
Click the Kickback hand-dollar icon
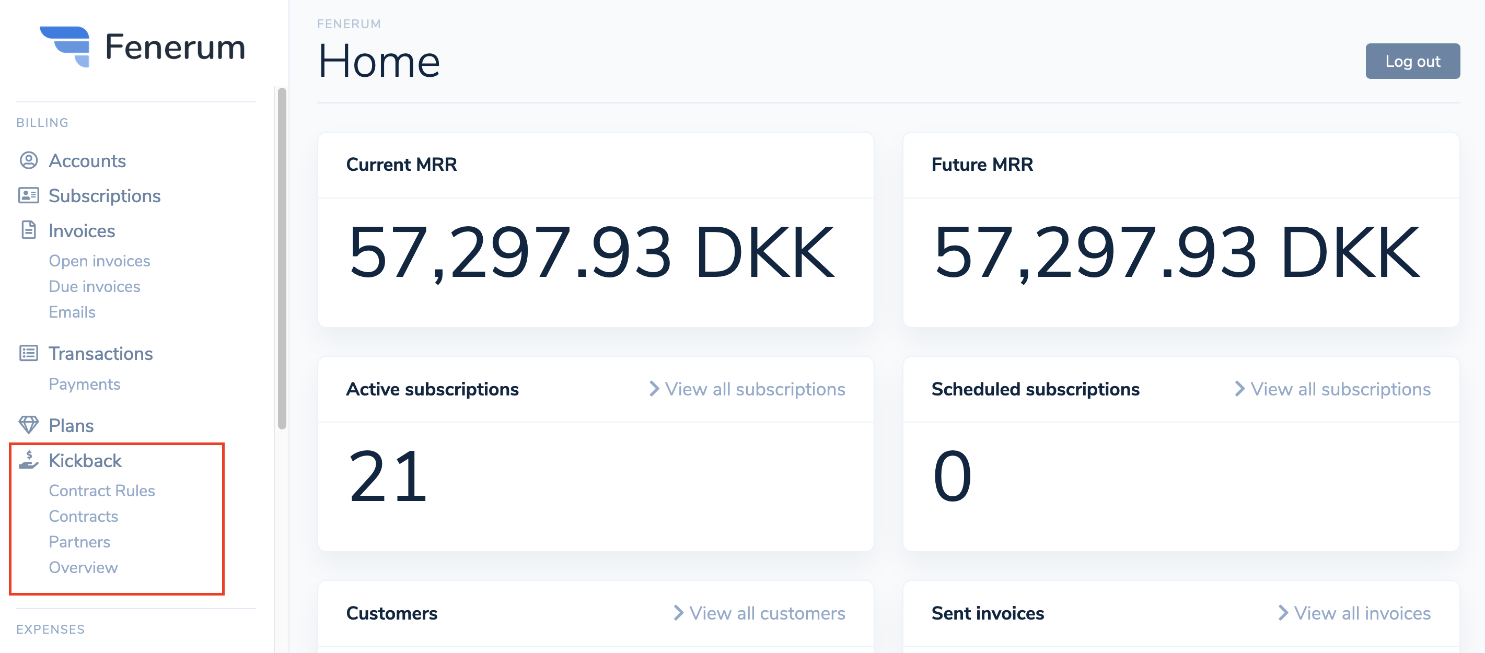tap(29, 460)
